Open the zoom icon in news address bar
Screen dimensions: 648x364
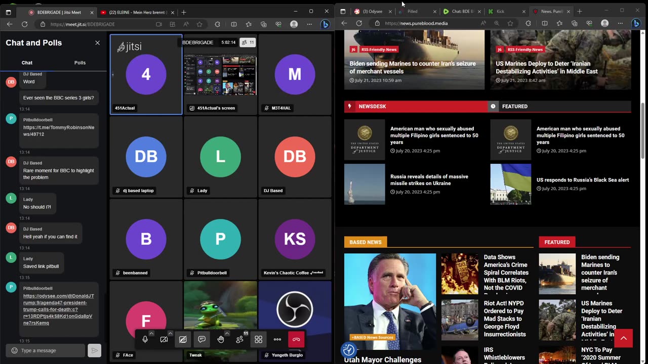pos(497,23)
